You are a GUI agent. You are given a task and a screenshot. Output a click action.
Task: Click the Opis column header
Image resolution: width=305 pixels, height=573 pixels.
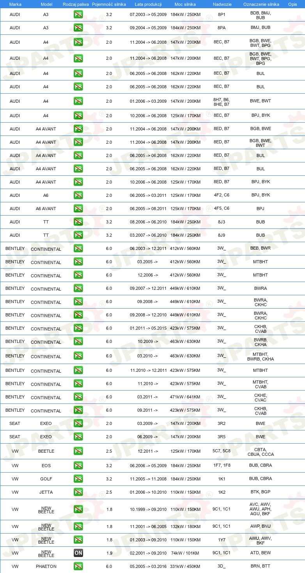click(x=292, y=4)
